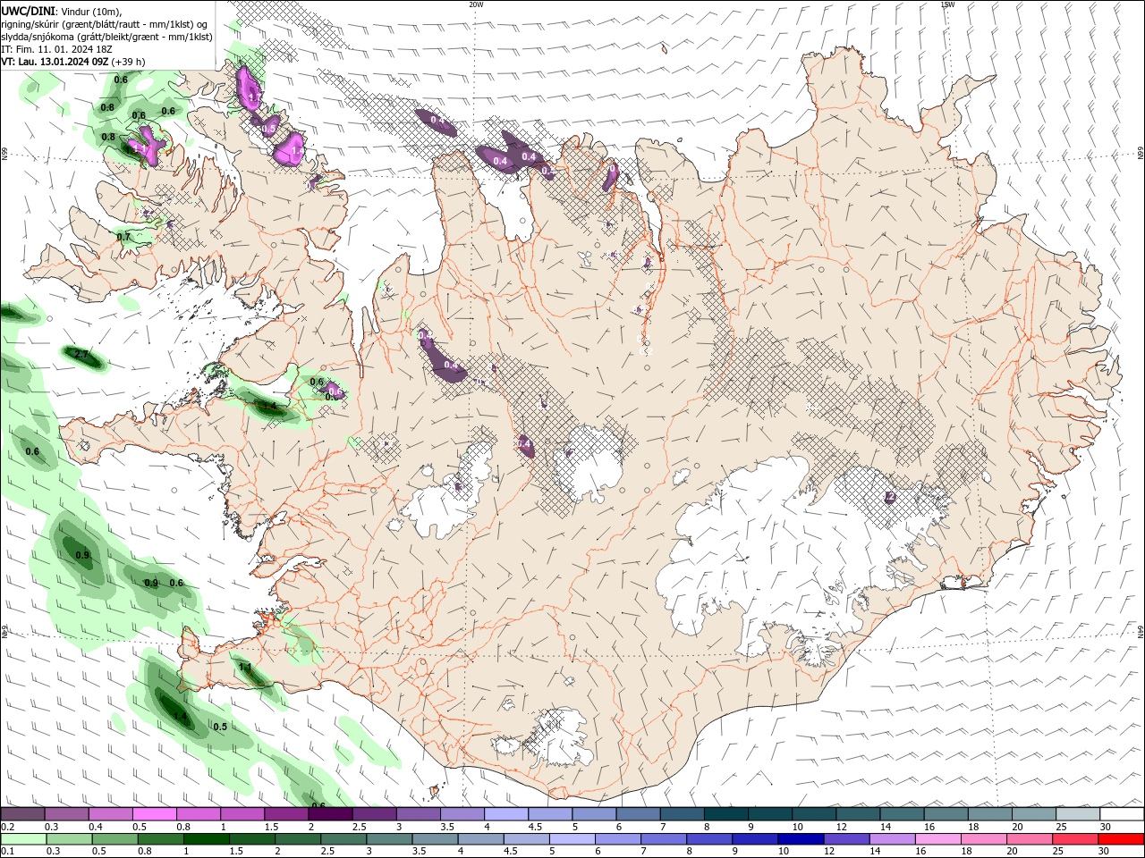Click the 'rigning/skúrir (grænt/blátt/rautt' header line
The height and width of the screenshot is (858, 1145).
tap(105, 23)
